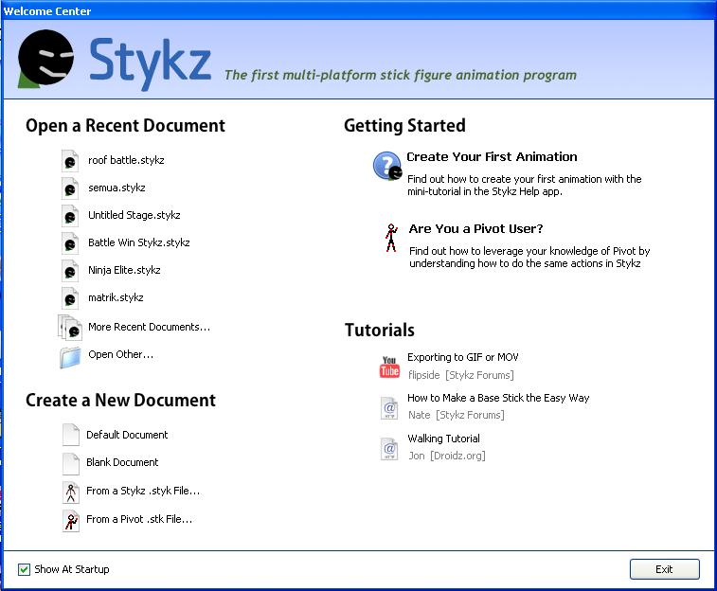Click the semua.stykz file icon
This screenshot has width=717, height=591.
(70, 188)
